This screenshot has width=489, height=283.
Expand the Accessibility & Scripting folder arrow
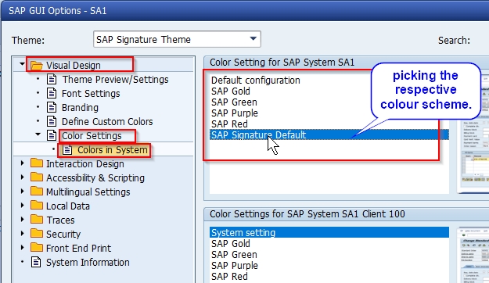[22, 177]
